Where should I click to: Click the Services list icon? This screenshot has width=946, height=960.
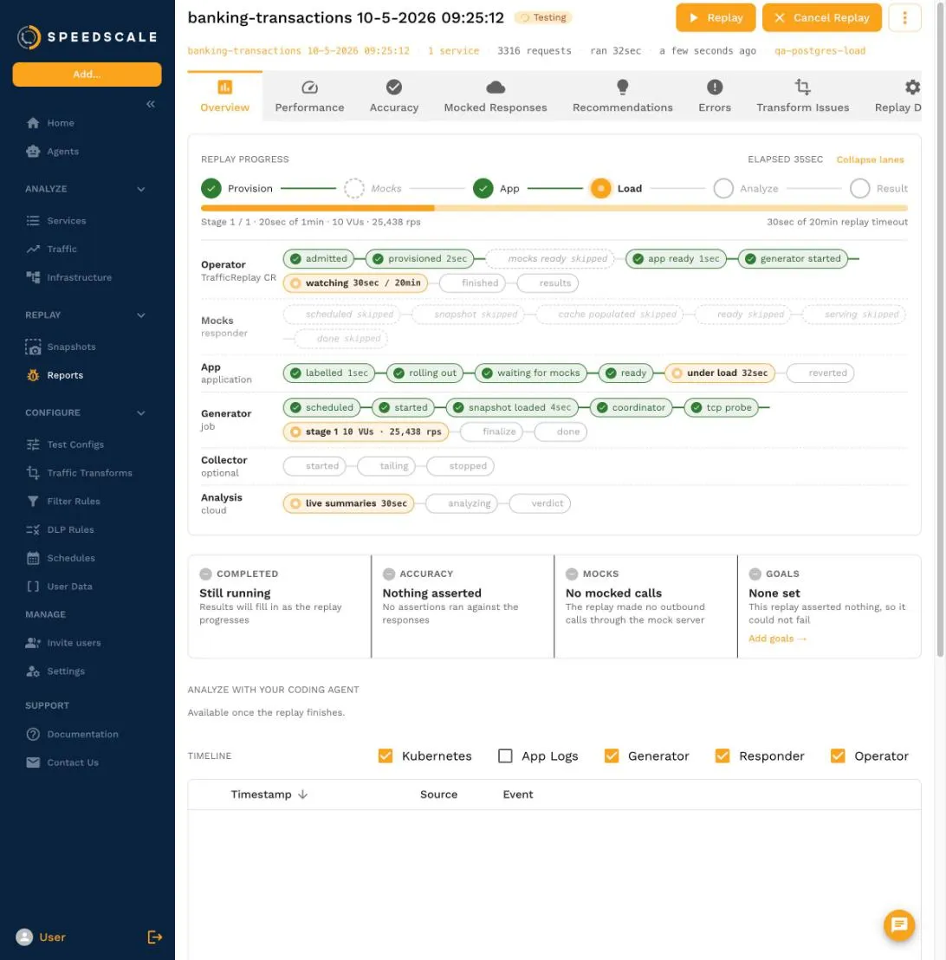[x=33, y=220]
